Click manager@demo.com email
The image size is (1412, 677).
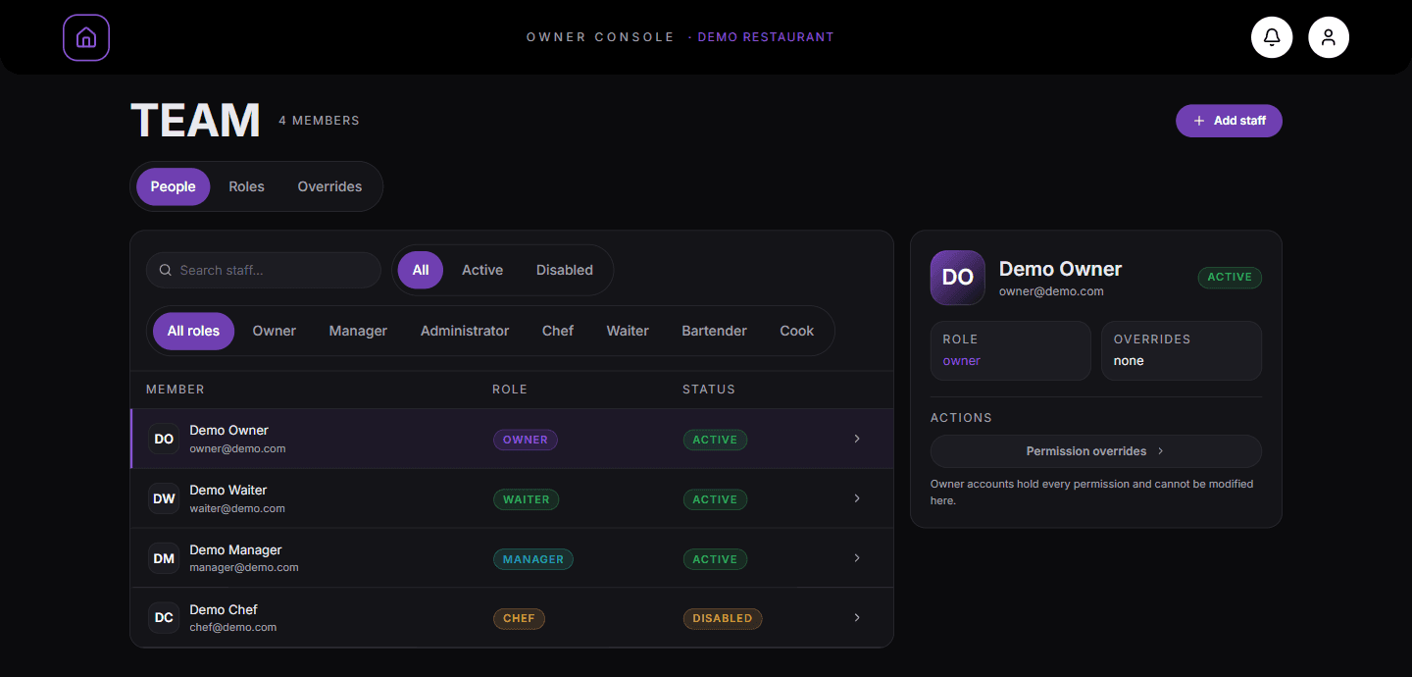(x=244, y=567)
